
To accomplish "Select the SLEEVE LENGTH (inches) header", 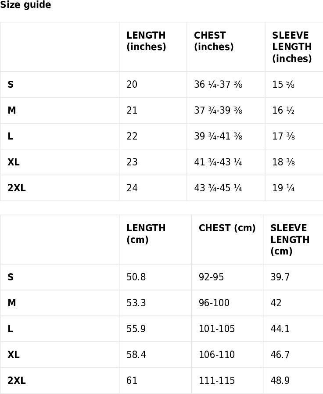I will coord(292,47).
